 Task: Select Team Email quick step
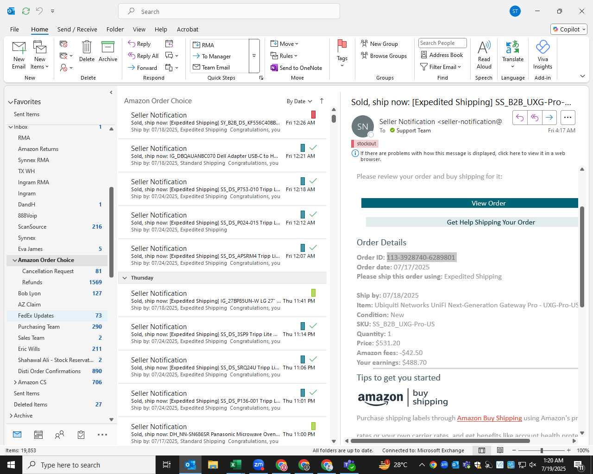tap(220, 67)
